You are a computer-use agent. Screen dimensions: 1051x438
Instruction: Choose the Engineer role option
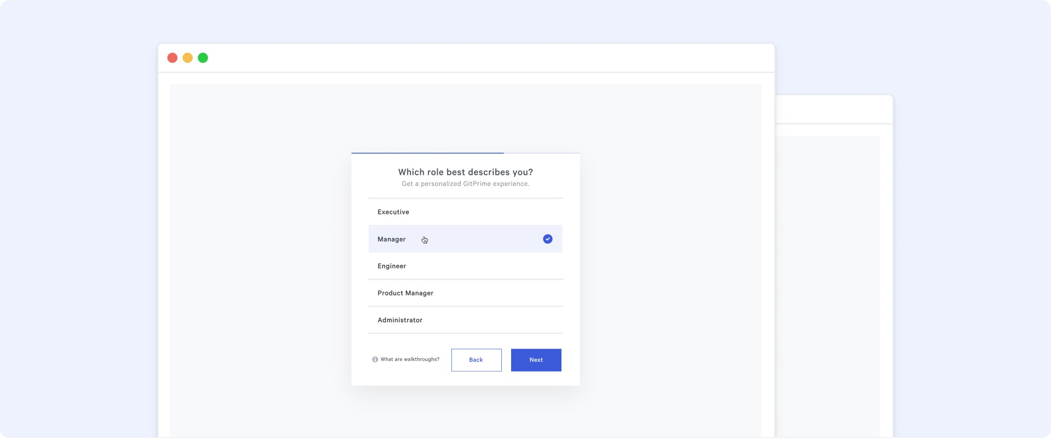[x=465, y=266]
